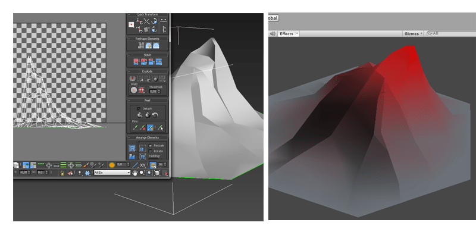Click the snowflake freeze icon

(x=87, y=173)
